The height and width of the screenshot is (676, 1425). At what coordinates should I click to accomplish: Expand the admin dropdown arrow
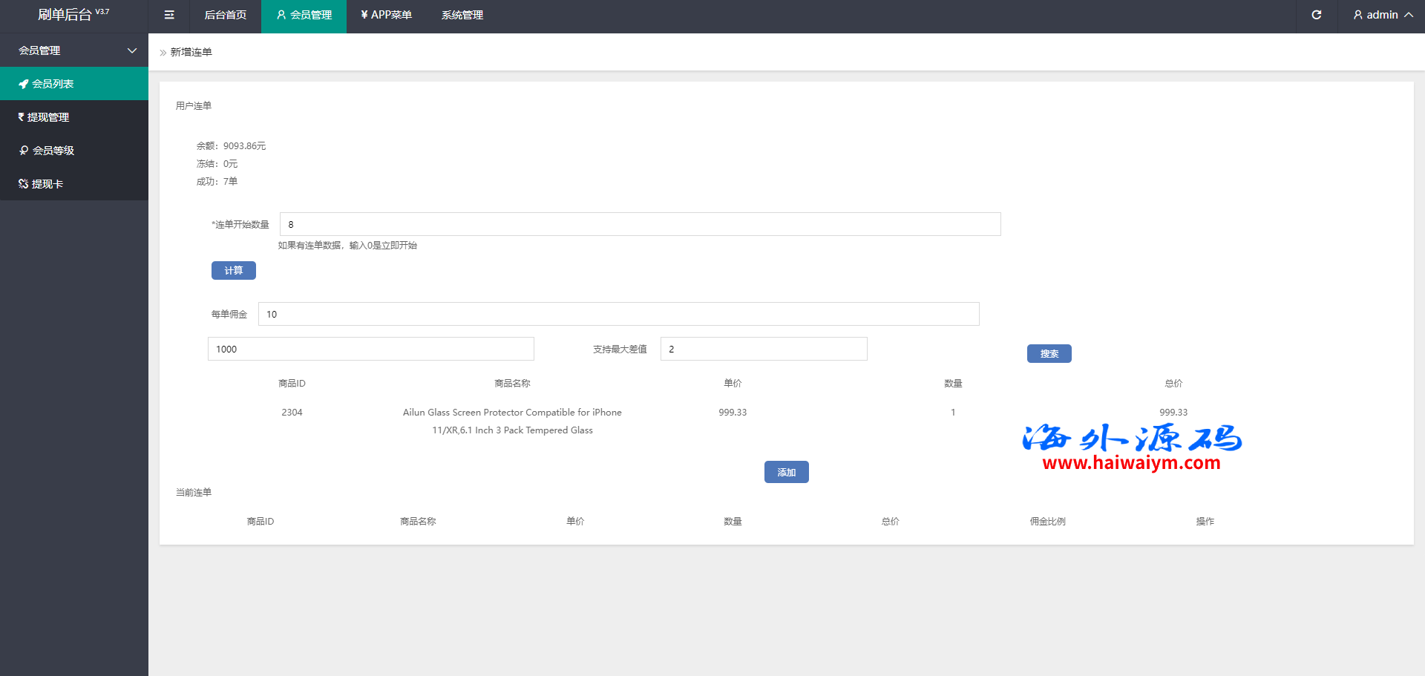coord(1408,15)
